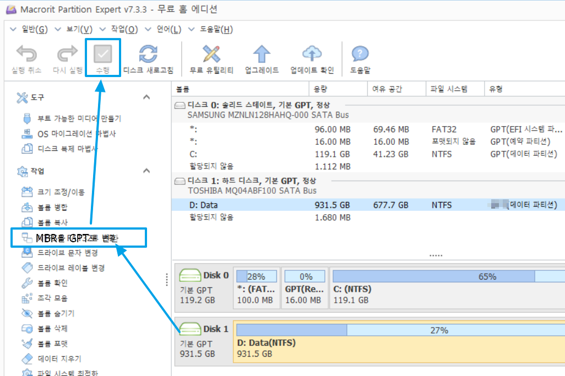Sort by the 여유 공간 column header
Image resolution: width=565 pixels, height=376 pixels.
tap(396, 89)
